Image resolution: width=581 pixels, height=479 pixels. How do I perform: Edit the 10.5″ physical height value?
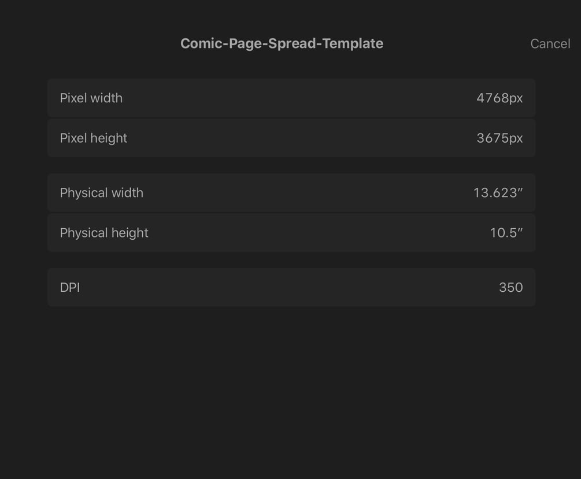506,233
